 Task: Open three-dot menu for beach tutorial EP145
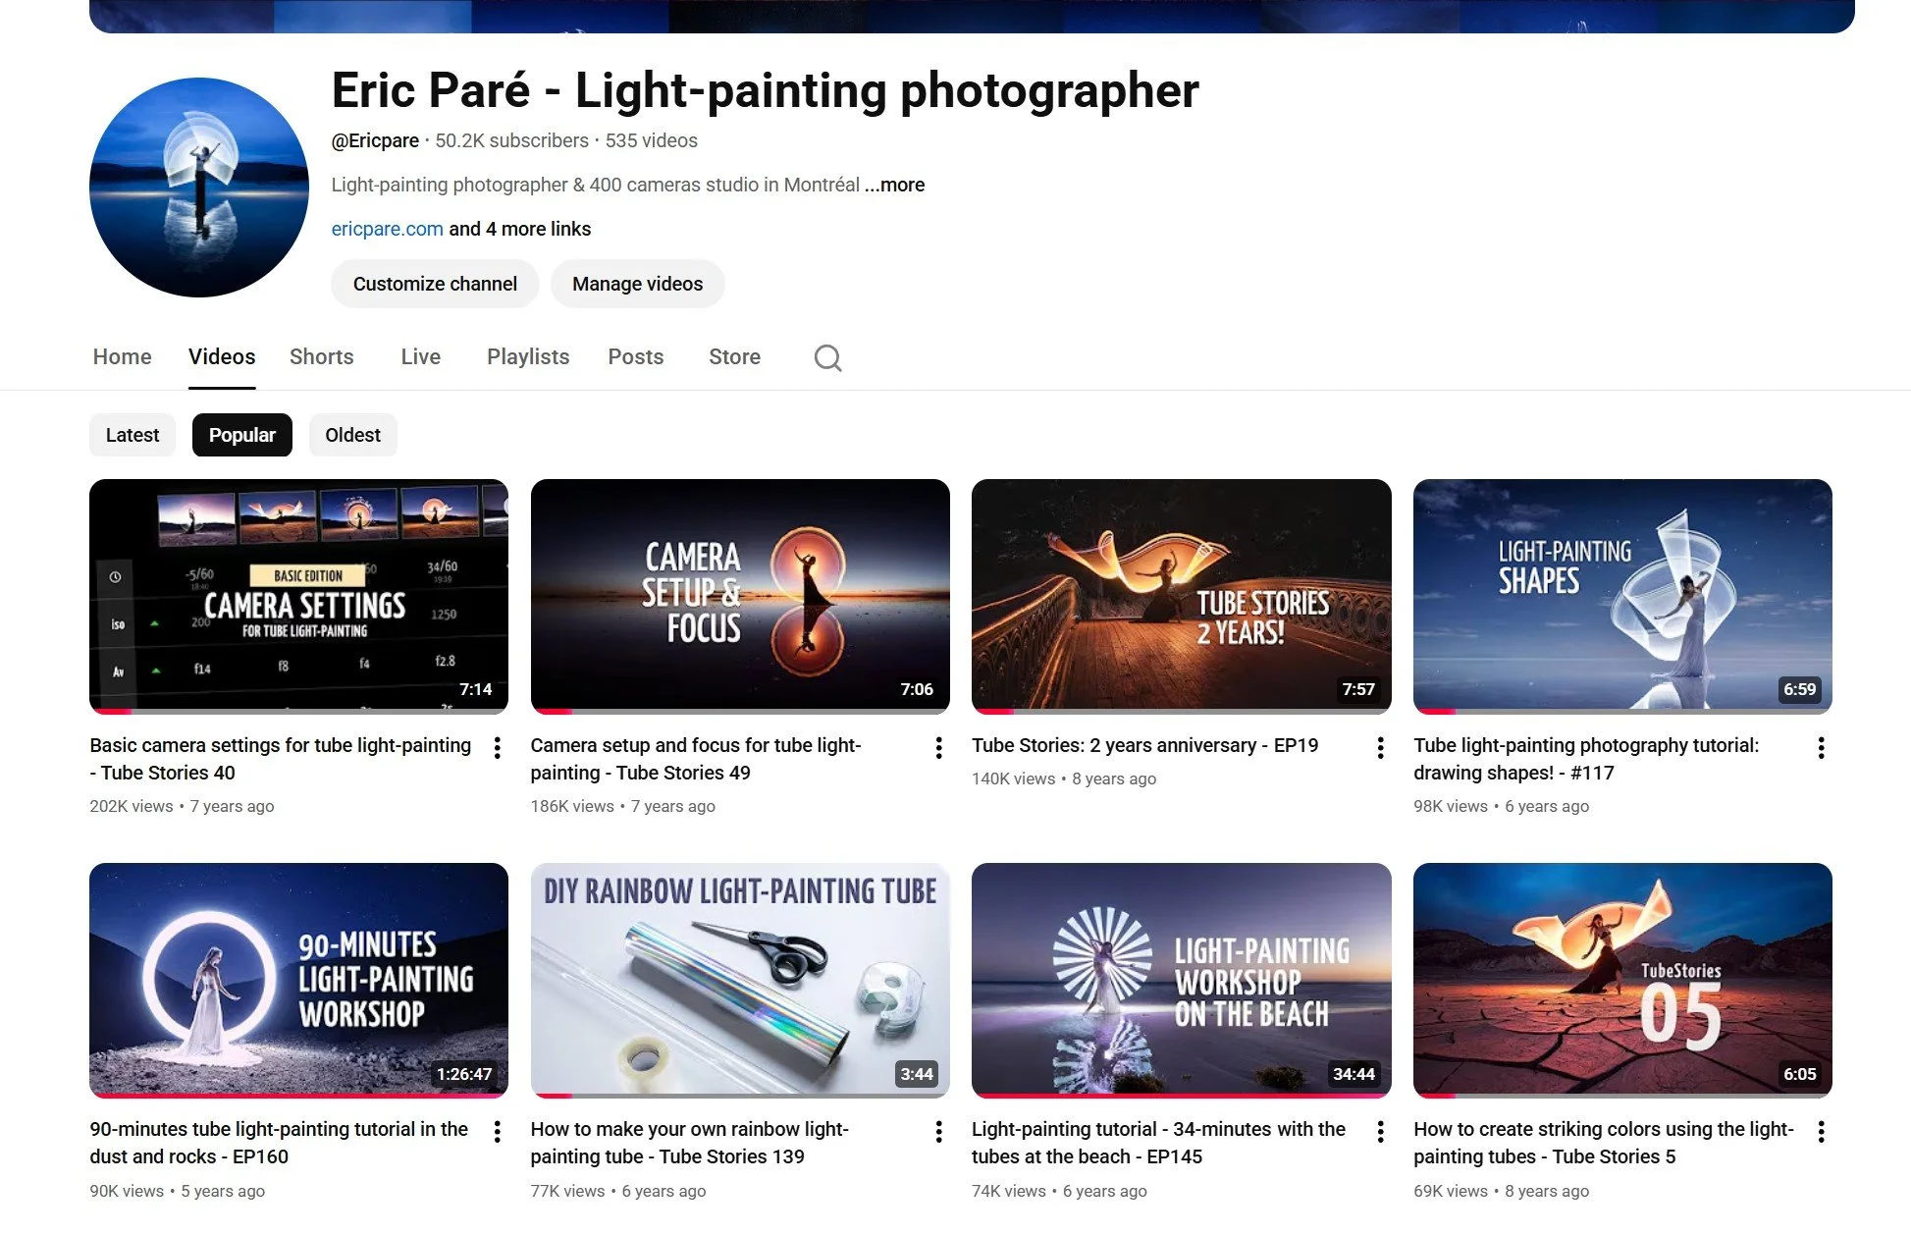(x=1380, y=1132)
